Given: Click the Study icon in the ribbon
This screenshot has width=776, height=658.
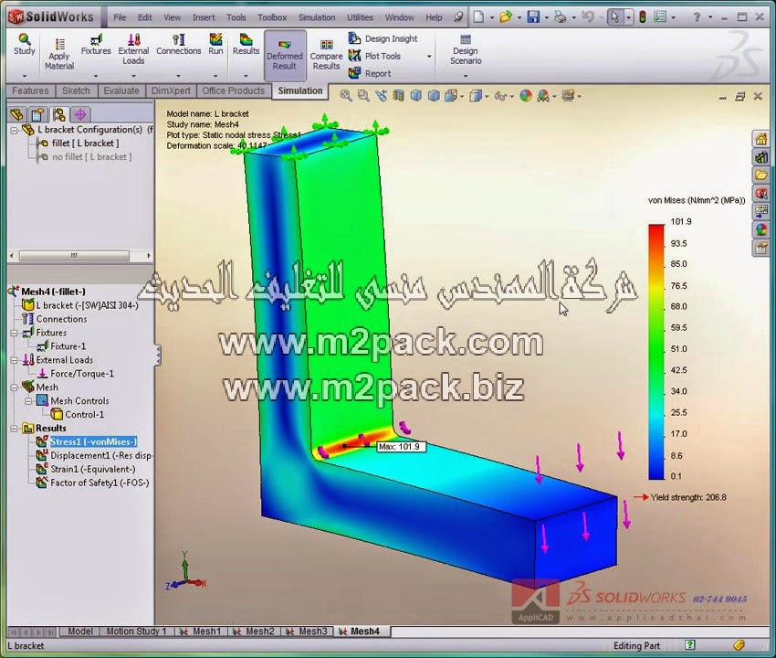Looking at the screenshot, I should pyautogui.click(x=25, y=44).
